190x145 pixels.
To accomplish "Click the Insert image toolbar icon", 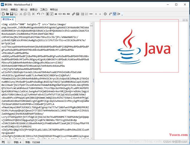I will point(78,14).
